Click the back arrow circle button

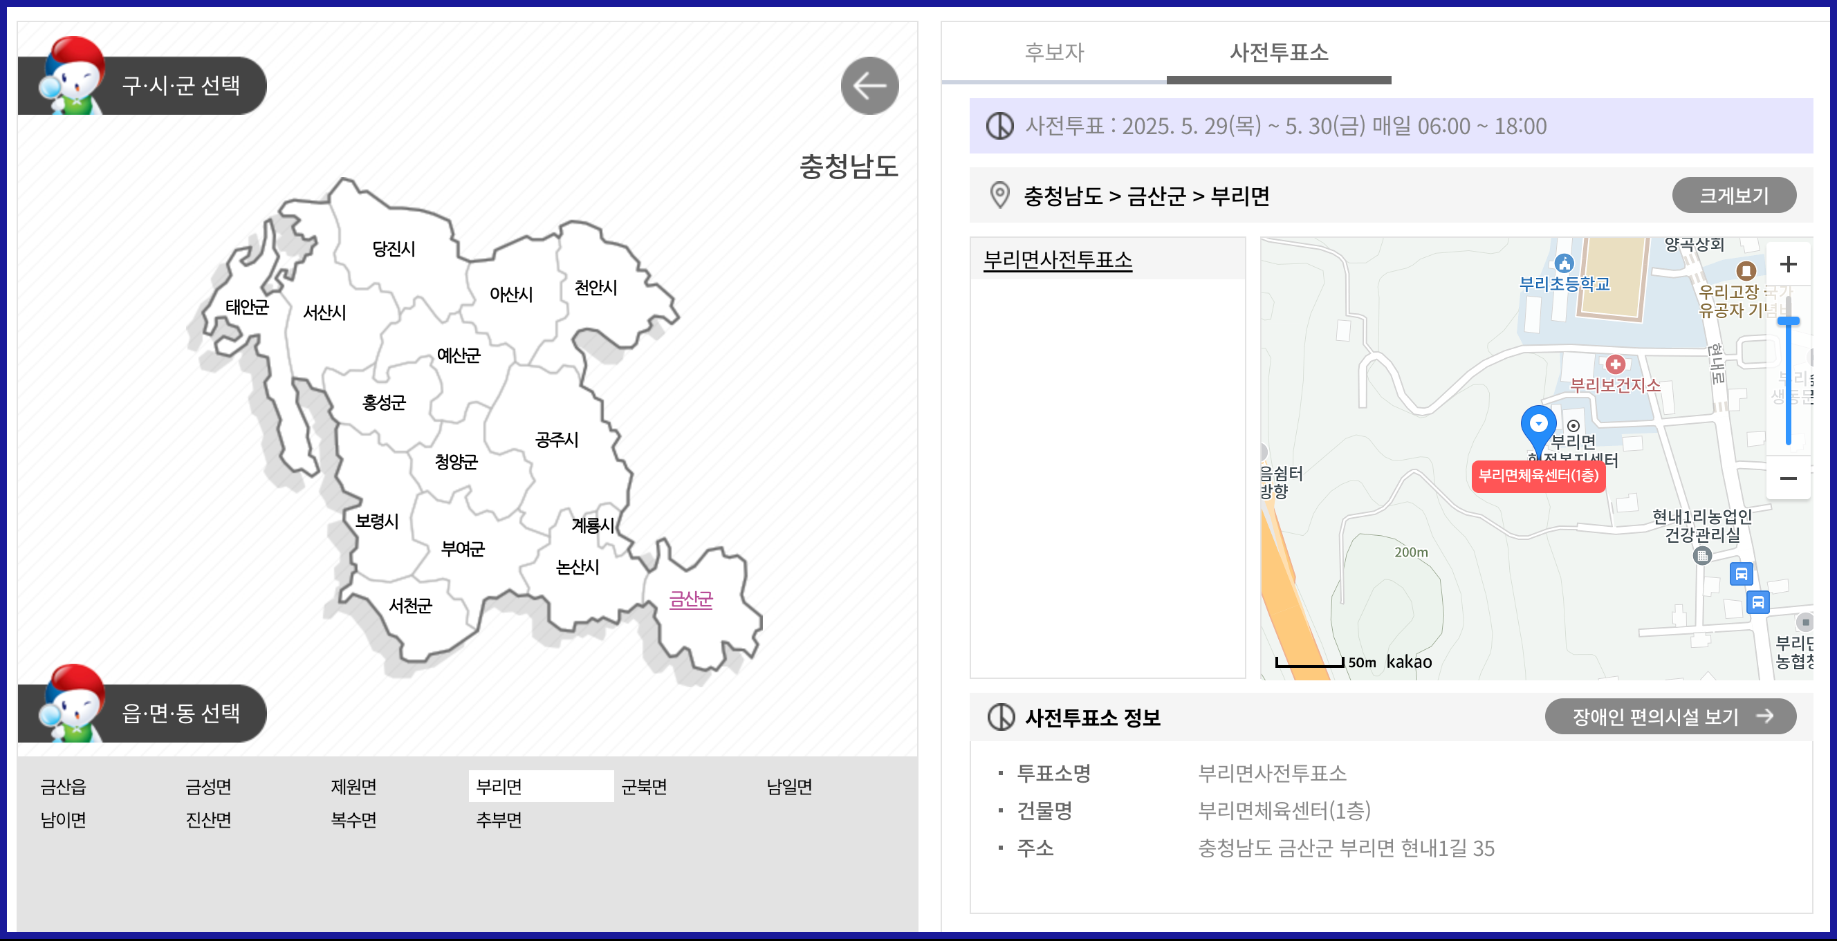click(x=869, y=86)
